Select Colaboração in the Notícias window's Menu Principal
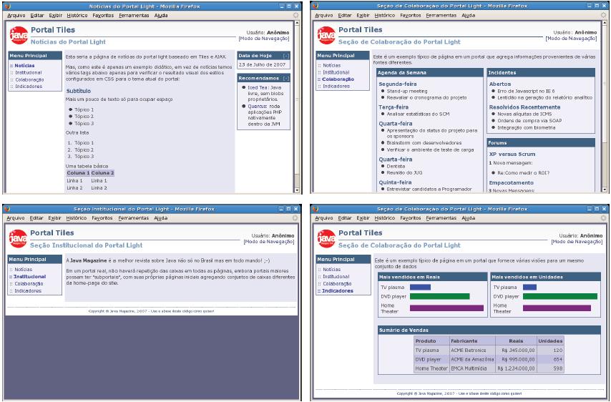The width and height of the screenshot is (611, 402). tap(27, 79)
